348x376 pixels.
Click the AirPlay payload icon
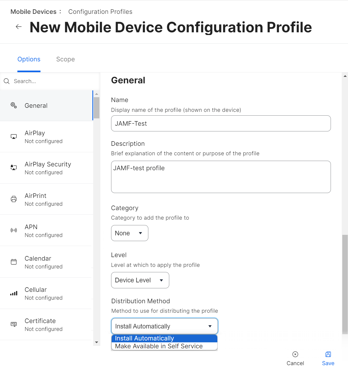(14, 137)
